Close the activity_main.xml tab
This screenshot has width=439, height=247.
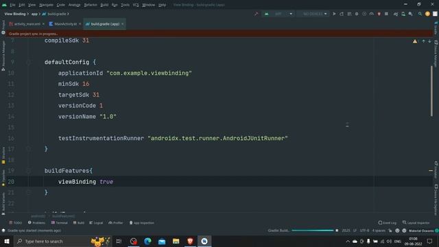43,24
